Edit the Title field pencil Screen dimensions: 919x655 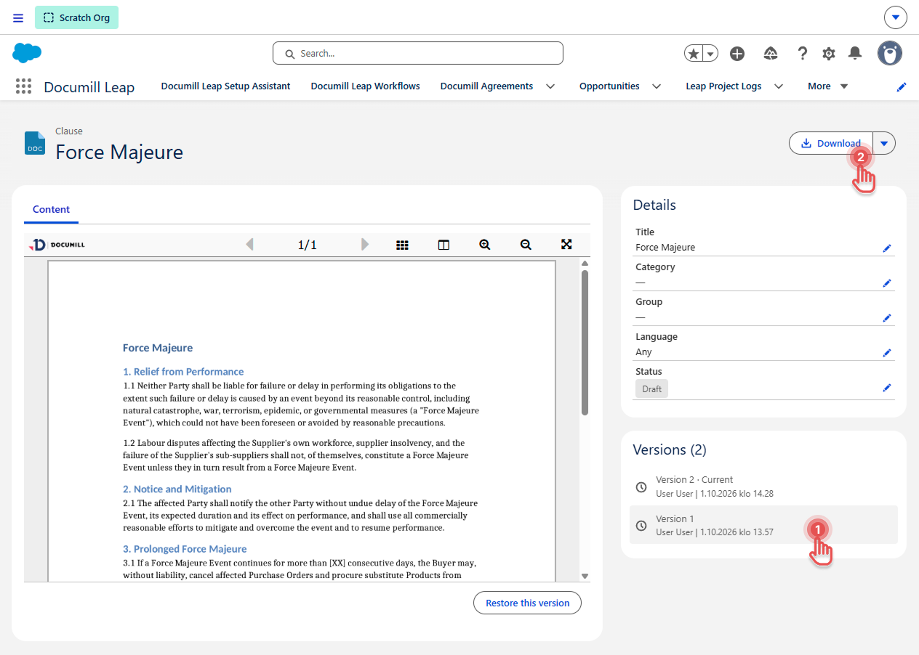(887, 248)
